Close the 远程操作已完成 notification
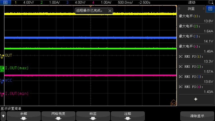The width and height of the screenshot is (215, 121). [x=110, y=11]
